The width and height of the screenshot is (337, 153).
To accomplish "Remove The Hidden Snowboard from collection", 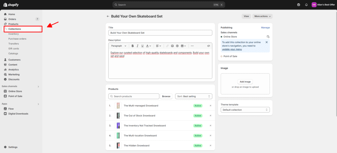I will pyautogui.click(x=211, y=145).
